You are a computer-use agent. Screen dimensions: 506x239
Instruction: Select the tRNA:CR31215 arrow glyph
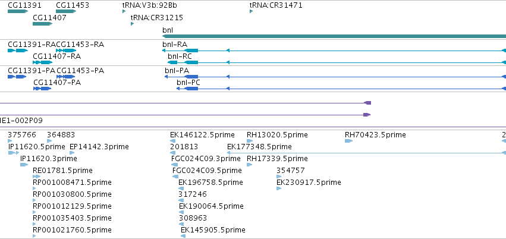(x=133, y=24)
